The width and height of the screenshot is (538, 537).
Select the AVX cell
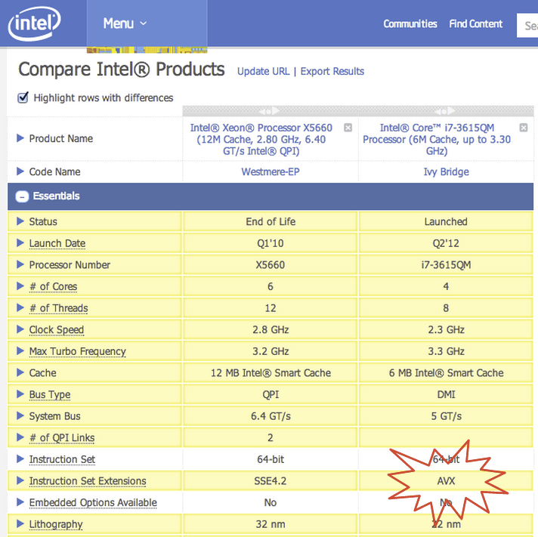point(446,481)
